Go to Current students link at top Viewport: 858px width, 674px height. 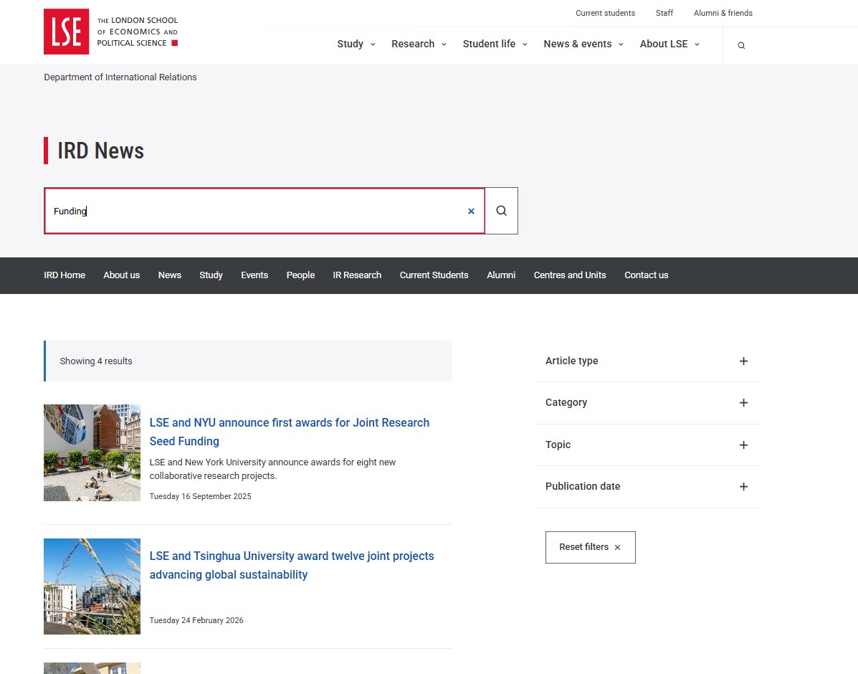click(605, 13)
